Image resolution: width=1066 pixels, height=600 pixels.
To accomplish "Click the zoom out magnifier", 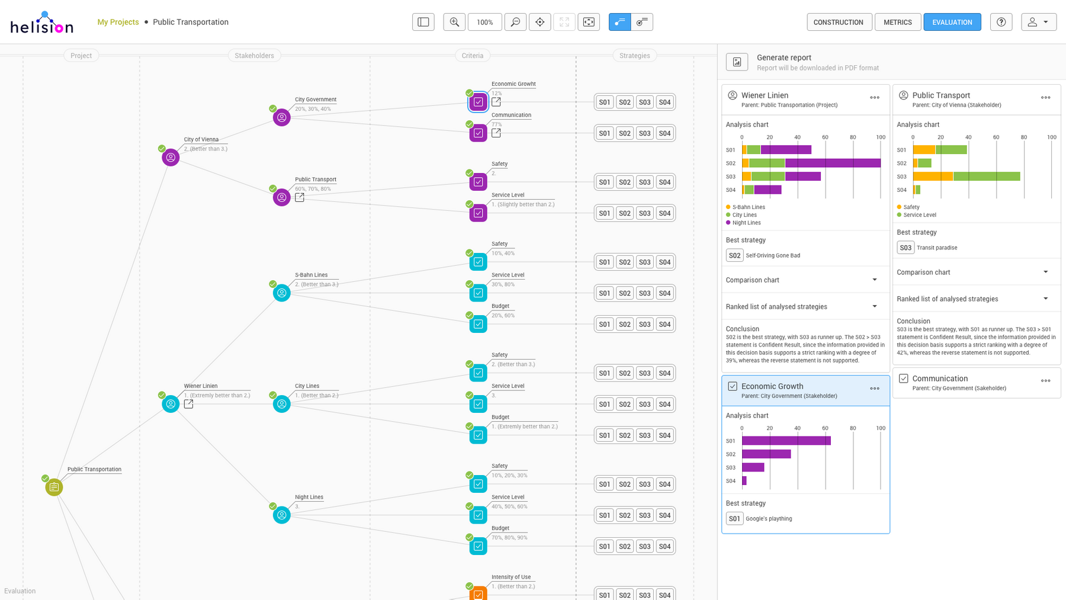I will point(515,22).
